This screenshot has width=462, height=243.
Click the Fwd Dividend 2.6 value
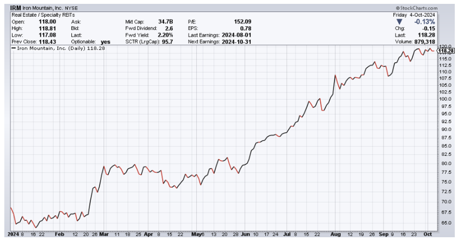169,28
